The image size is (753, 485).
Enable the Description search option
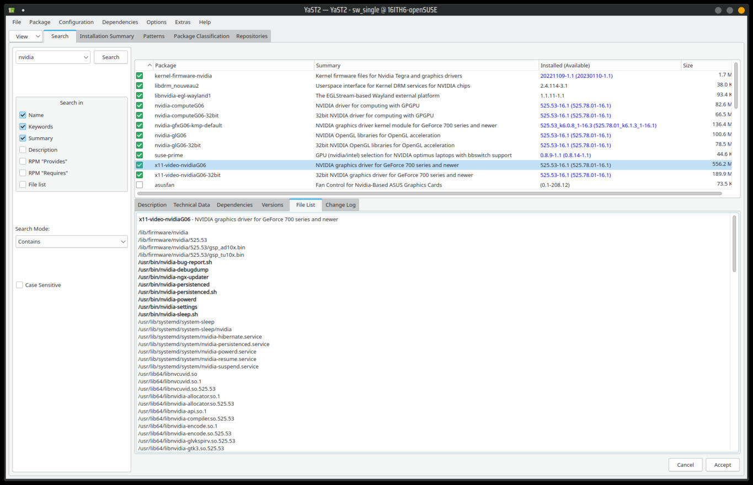click(23, 149)
